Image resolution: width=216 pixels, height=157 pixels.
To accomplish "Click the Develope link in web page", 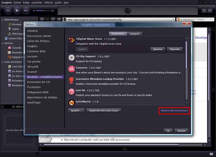I will pyautogui.click(x=201, y=38).
